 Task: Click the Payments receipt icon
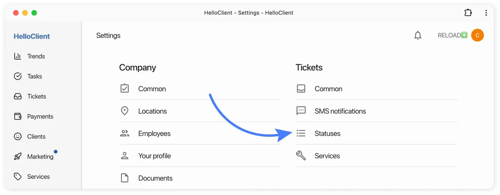[18, 116]
